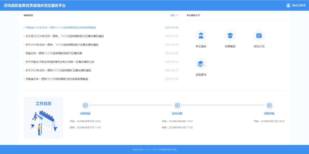Open 我省五年一贯制 news dated 2024-09-06
Image resolution: width=309 pixels, height=154 pixels.
54,53
